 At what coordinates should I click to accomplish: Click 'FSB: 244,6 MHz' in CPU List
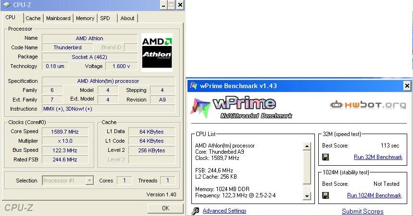click(214, 171)
